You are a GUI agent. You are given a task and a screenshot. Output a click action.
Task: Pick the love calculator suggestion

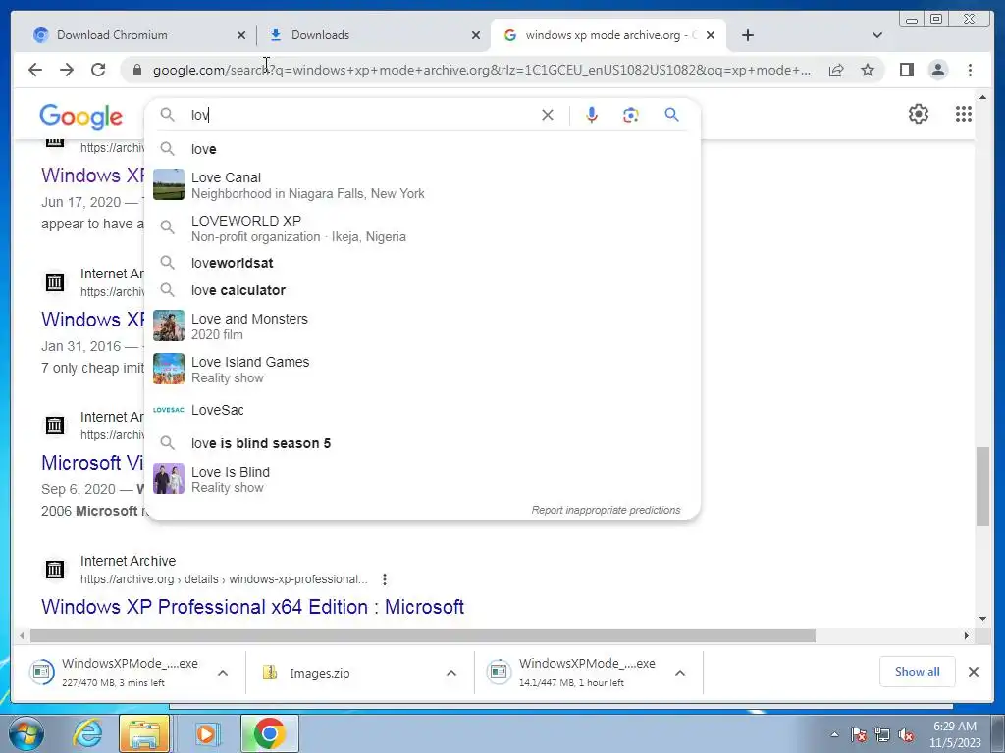(x=422, y=290)
